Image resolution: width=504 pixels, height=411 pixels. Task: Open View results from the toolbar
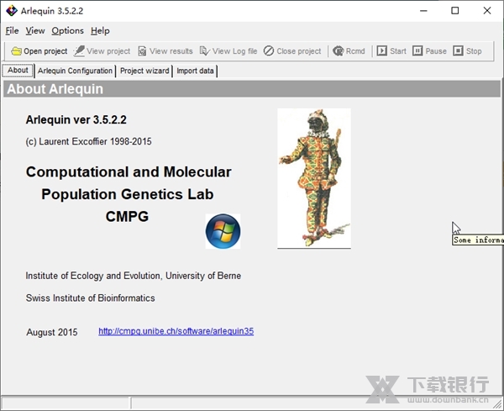point(165,51)
